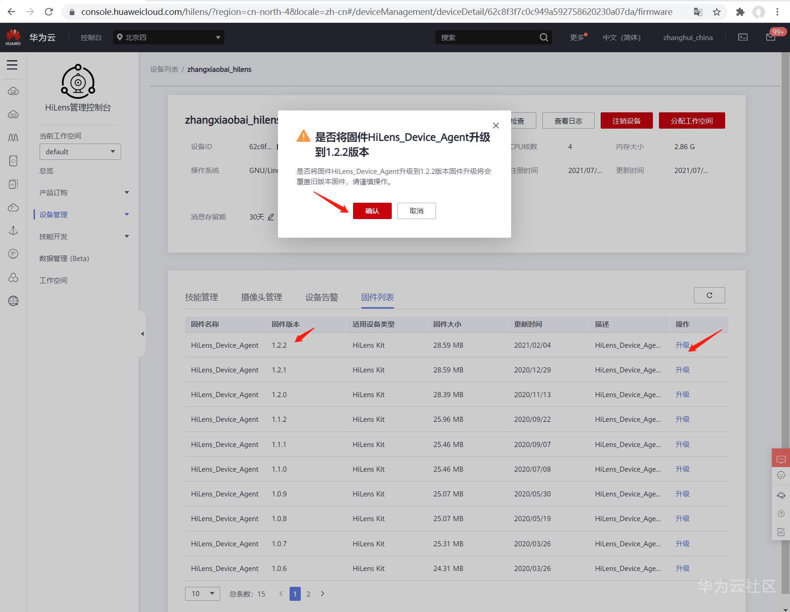Collapse the sidebar with the arrow handle
Screen dimensions: 790x612
[x=142, y=334]
